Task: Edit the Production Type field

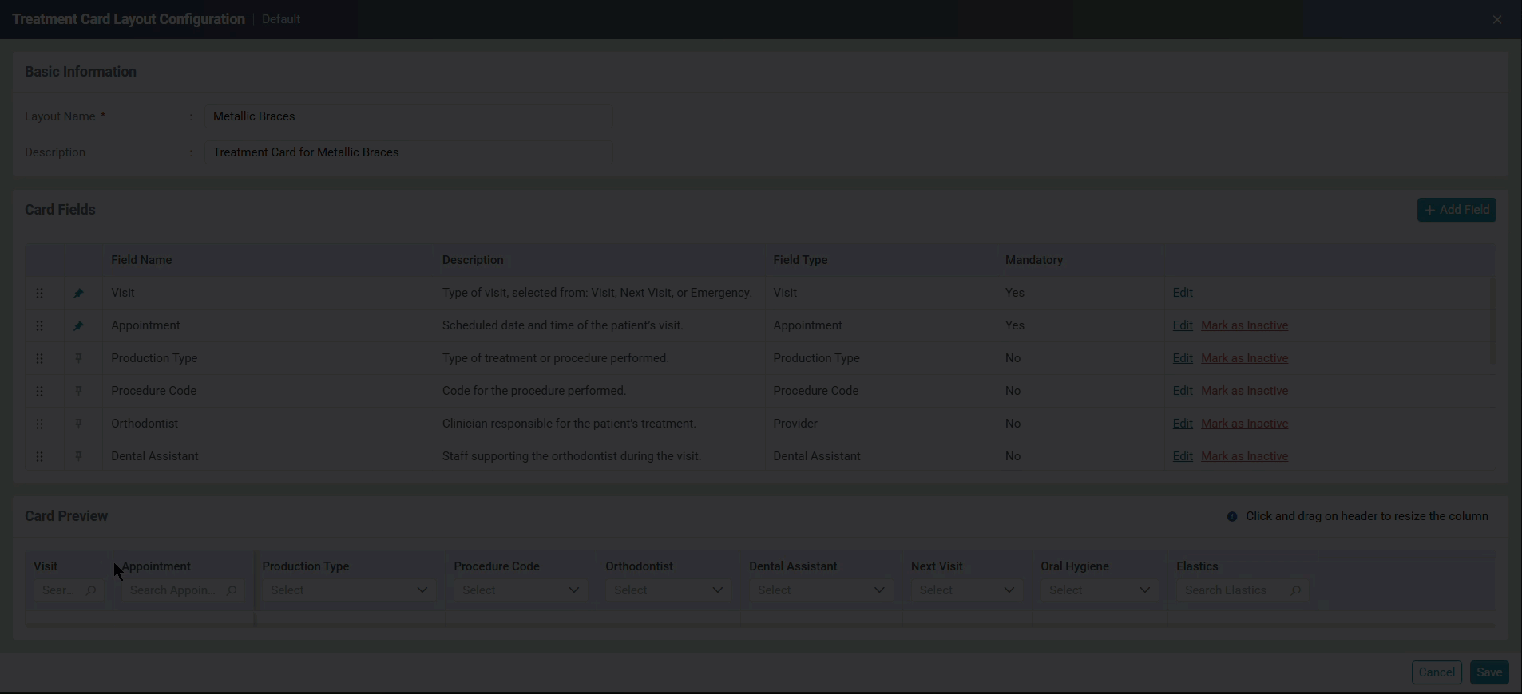Action: (1183, 358)
